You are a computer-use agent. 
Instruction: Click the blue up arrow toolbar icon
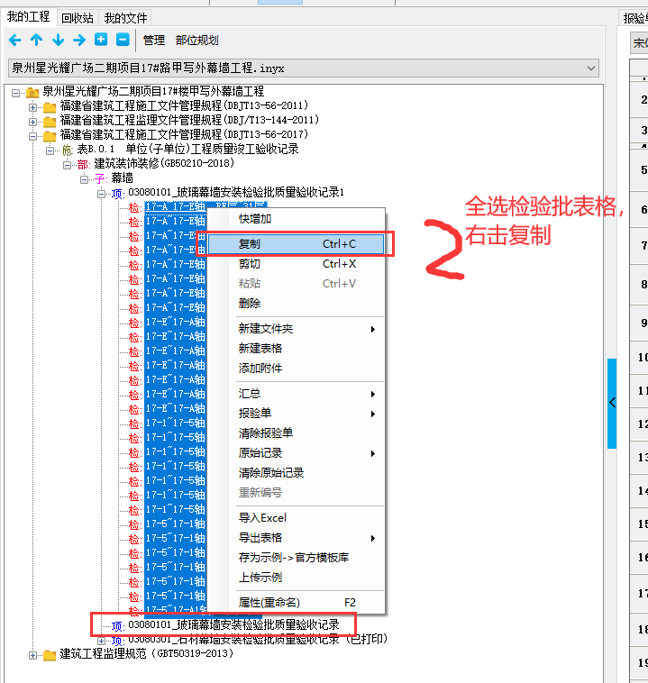(36, 40)
